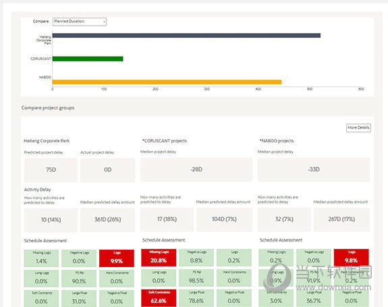Click the red Lags 9.8% tile

(351, 258)
